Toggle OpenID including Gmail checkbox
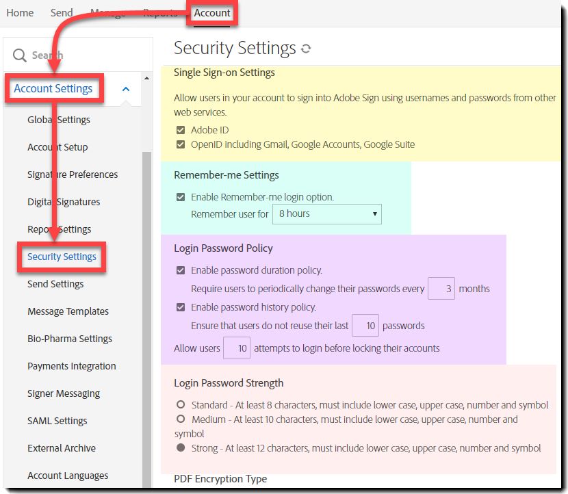The image size is (568, 494). 181,144
